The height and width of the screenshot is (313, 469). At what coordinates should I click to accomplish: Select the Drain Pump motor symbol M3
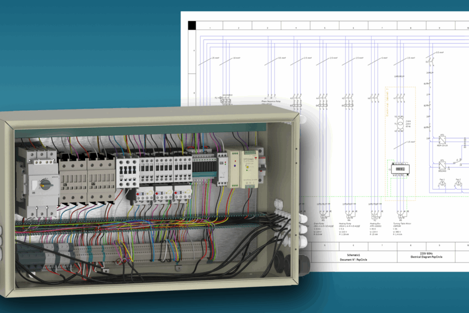[323, 216]
